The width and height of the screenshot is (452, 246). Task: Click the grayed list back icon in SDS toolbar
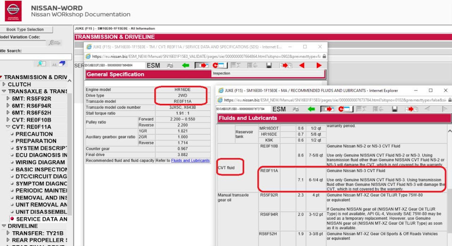(252, 66)
